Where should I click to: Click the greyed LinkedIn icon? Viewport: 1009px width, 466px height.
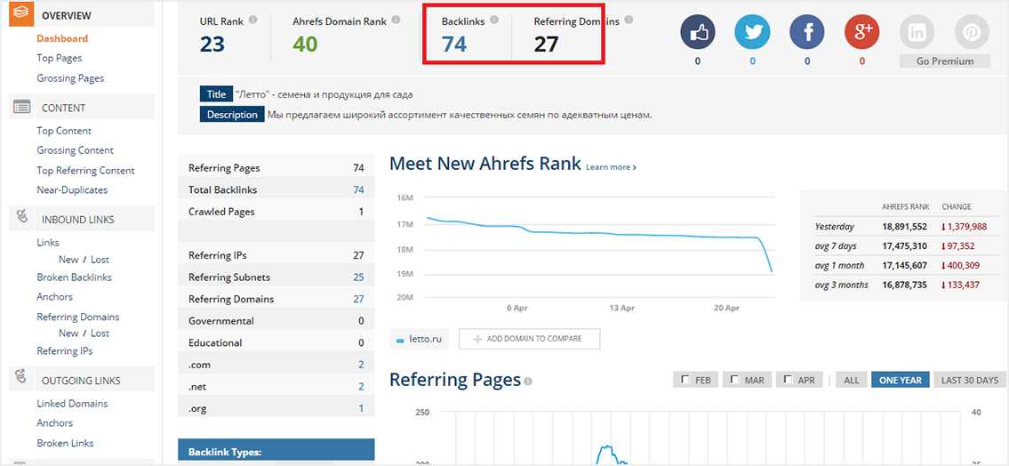click(x=917, y=32)
